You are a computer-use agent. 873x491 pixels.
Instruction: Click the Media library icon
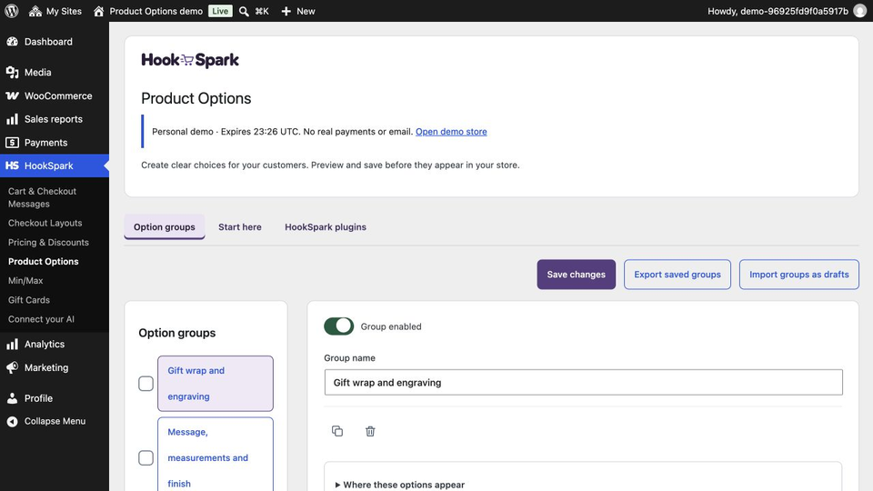12,73
